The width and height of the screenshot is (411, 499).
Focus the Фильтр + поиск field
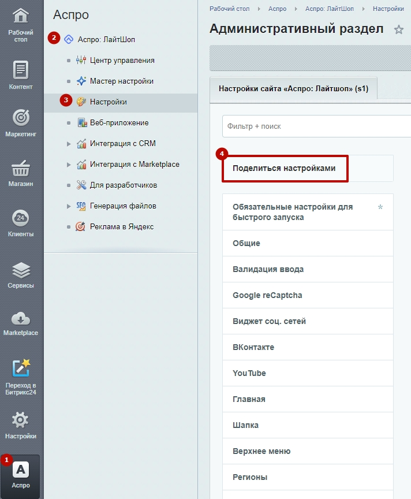point(316,126)
